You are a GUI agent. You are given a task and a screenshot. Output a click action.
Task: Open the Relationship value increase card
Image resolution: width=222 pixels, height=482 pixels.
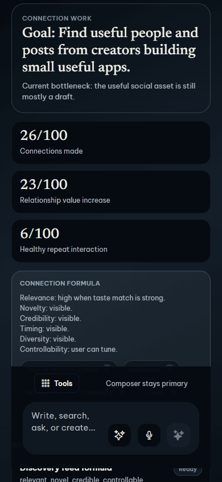coord(111,192)
